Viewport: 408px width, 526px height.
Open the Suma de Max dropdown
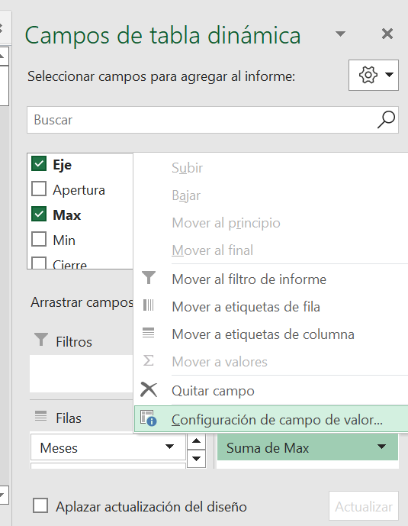[381, 447]
